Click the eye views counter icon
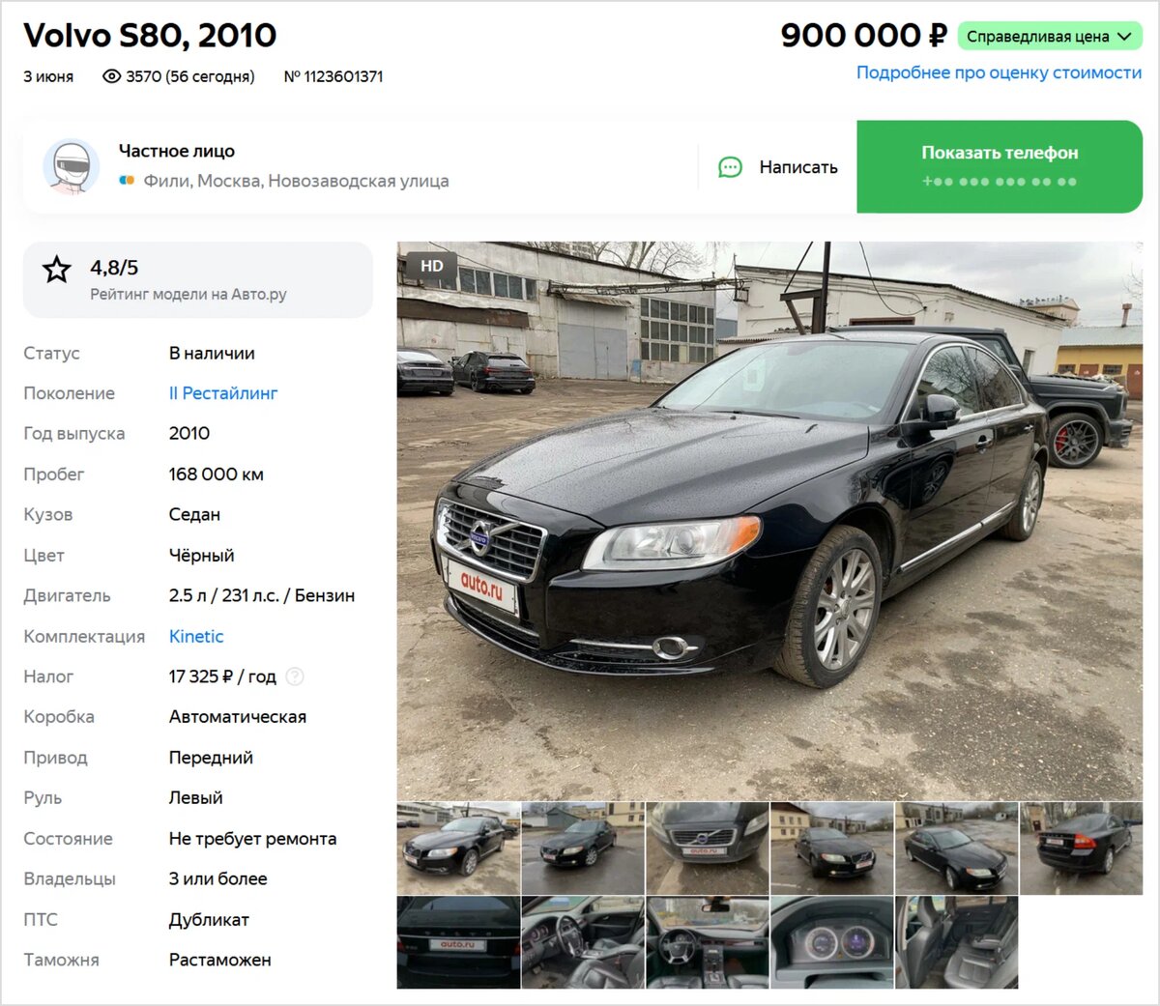 point(112,76)
